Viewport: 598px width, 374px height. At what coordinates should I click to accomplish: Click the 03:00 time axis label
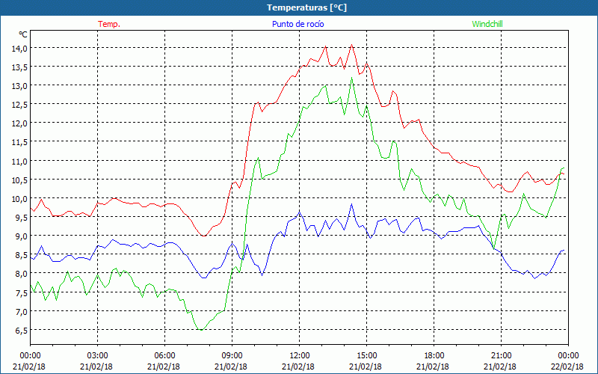pyautogui.click(x=97, y=356)
